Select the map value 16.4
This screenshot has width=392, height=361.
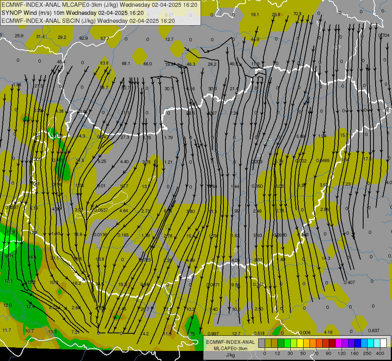coord(32,257)
